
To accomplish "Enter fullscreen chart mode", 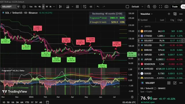I will [160, 7].
